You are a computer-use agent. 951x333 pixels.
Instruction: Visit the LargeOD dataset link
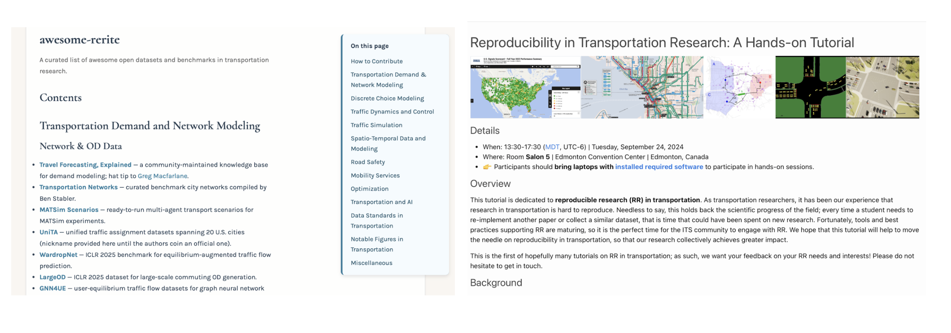tap(53, 277)
